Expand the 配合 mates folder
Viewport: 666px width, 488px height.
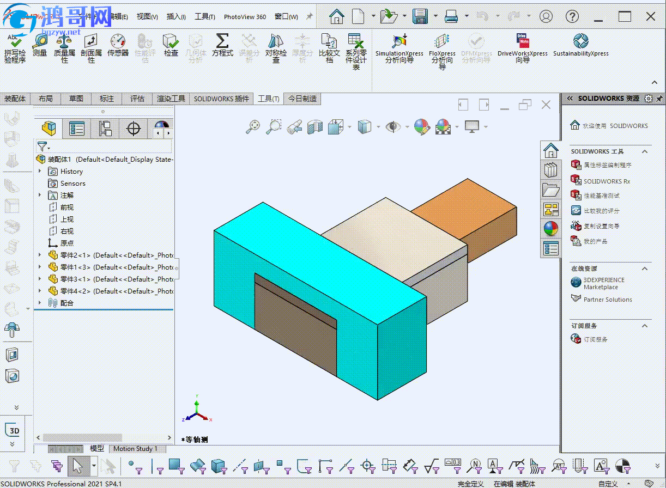(x=40, y=303)
